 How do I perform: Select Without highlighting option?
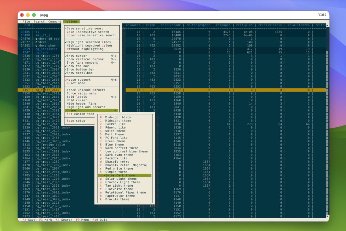pos(92,49)
